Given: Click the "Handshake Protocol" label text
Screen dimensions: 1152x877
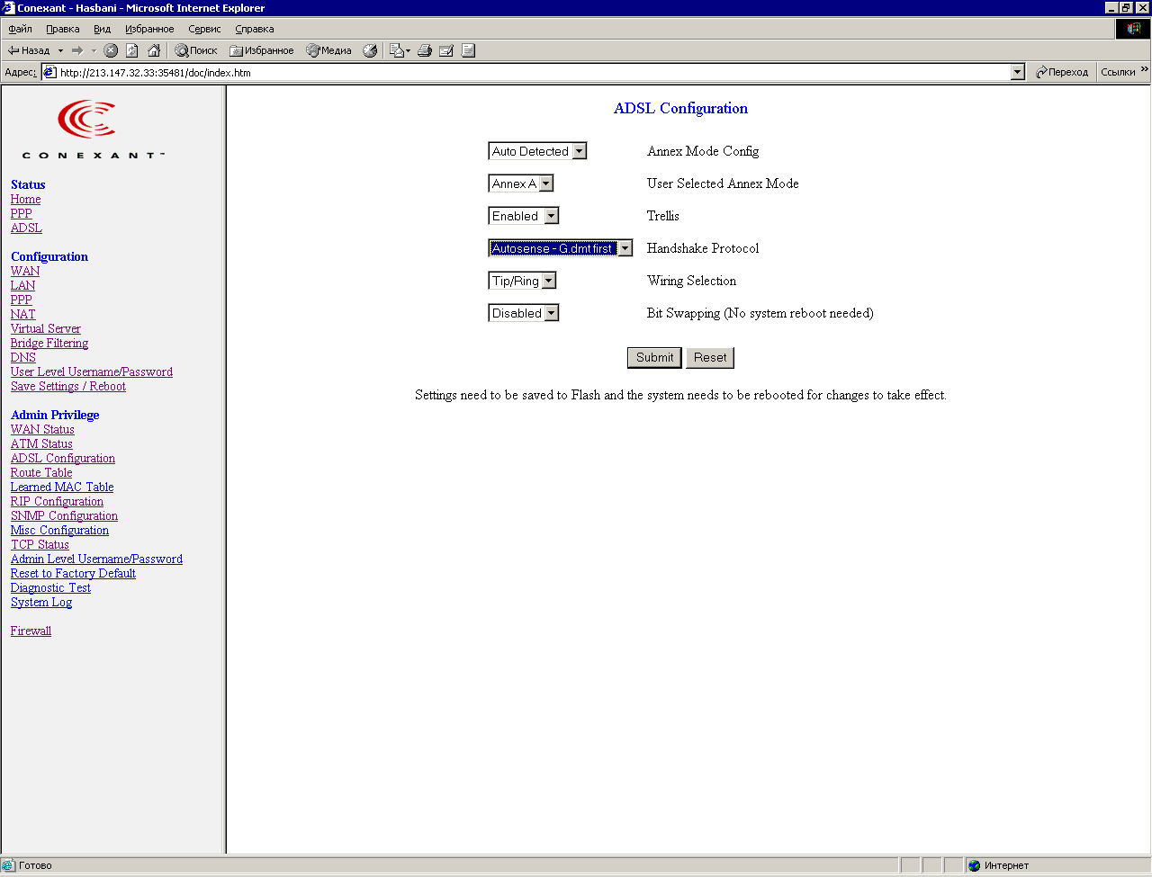Looking at the screenshot, I should [703, 248].
